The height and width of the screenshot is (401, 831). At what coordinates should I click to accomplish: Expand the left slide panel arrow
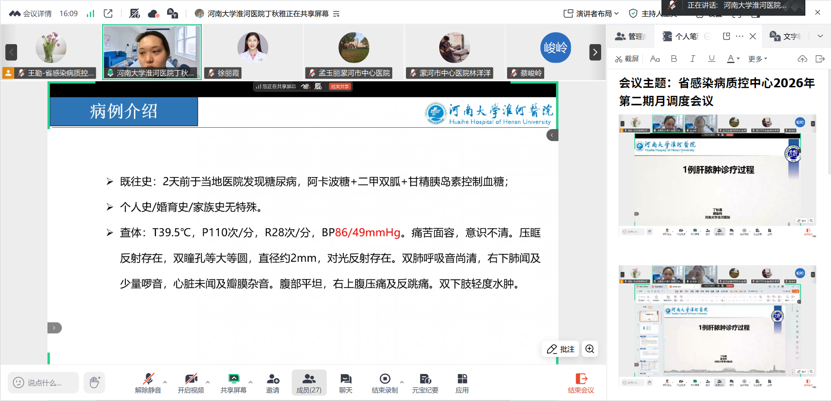pos(54,328)
